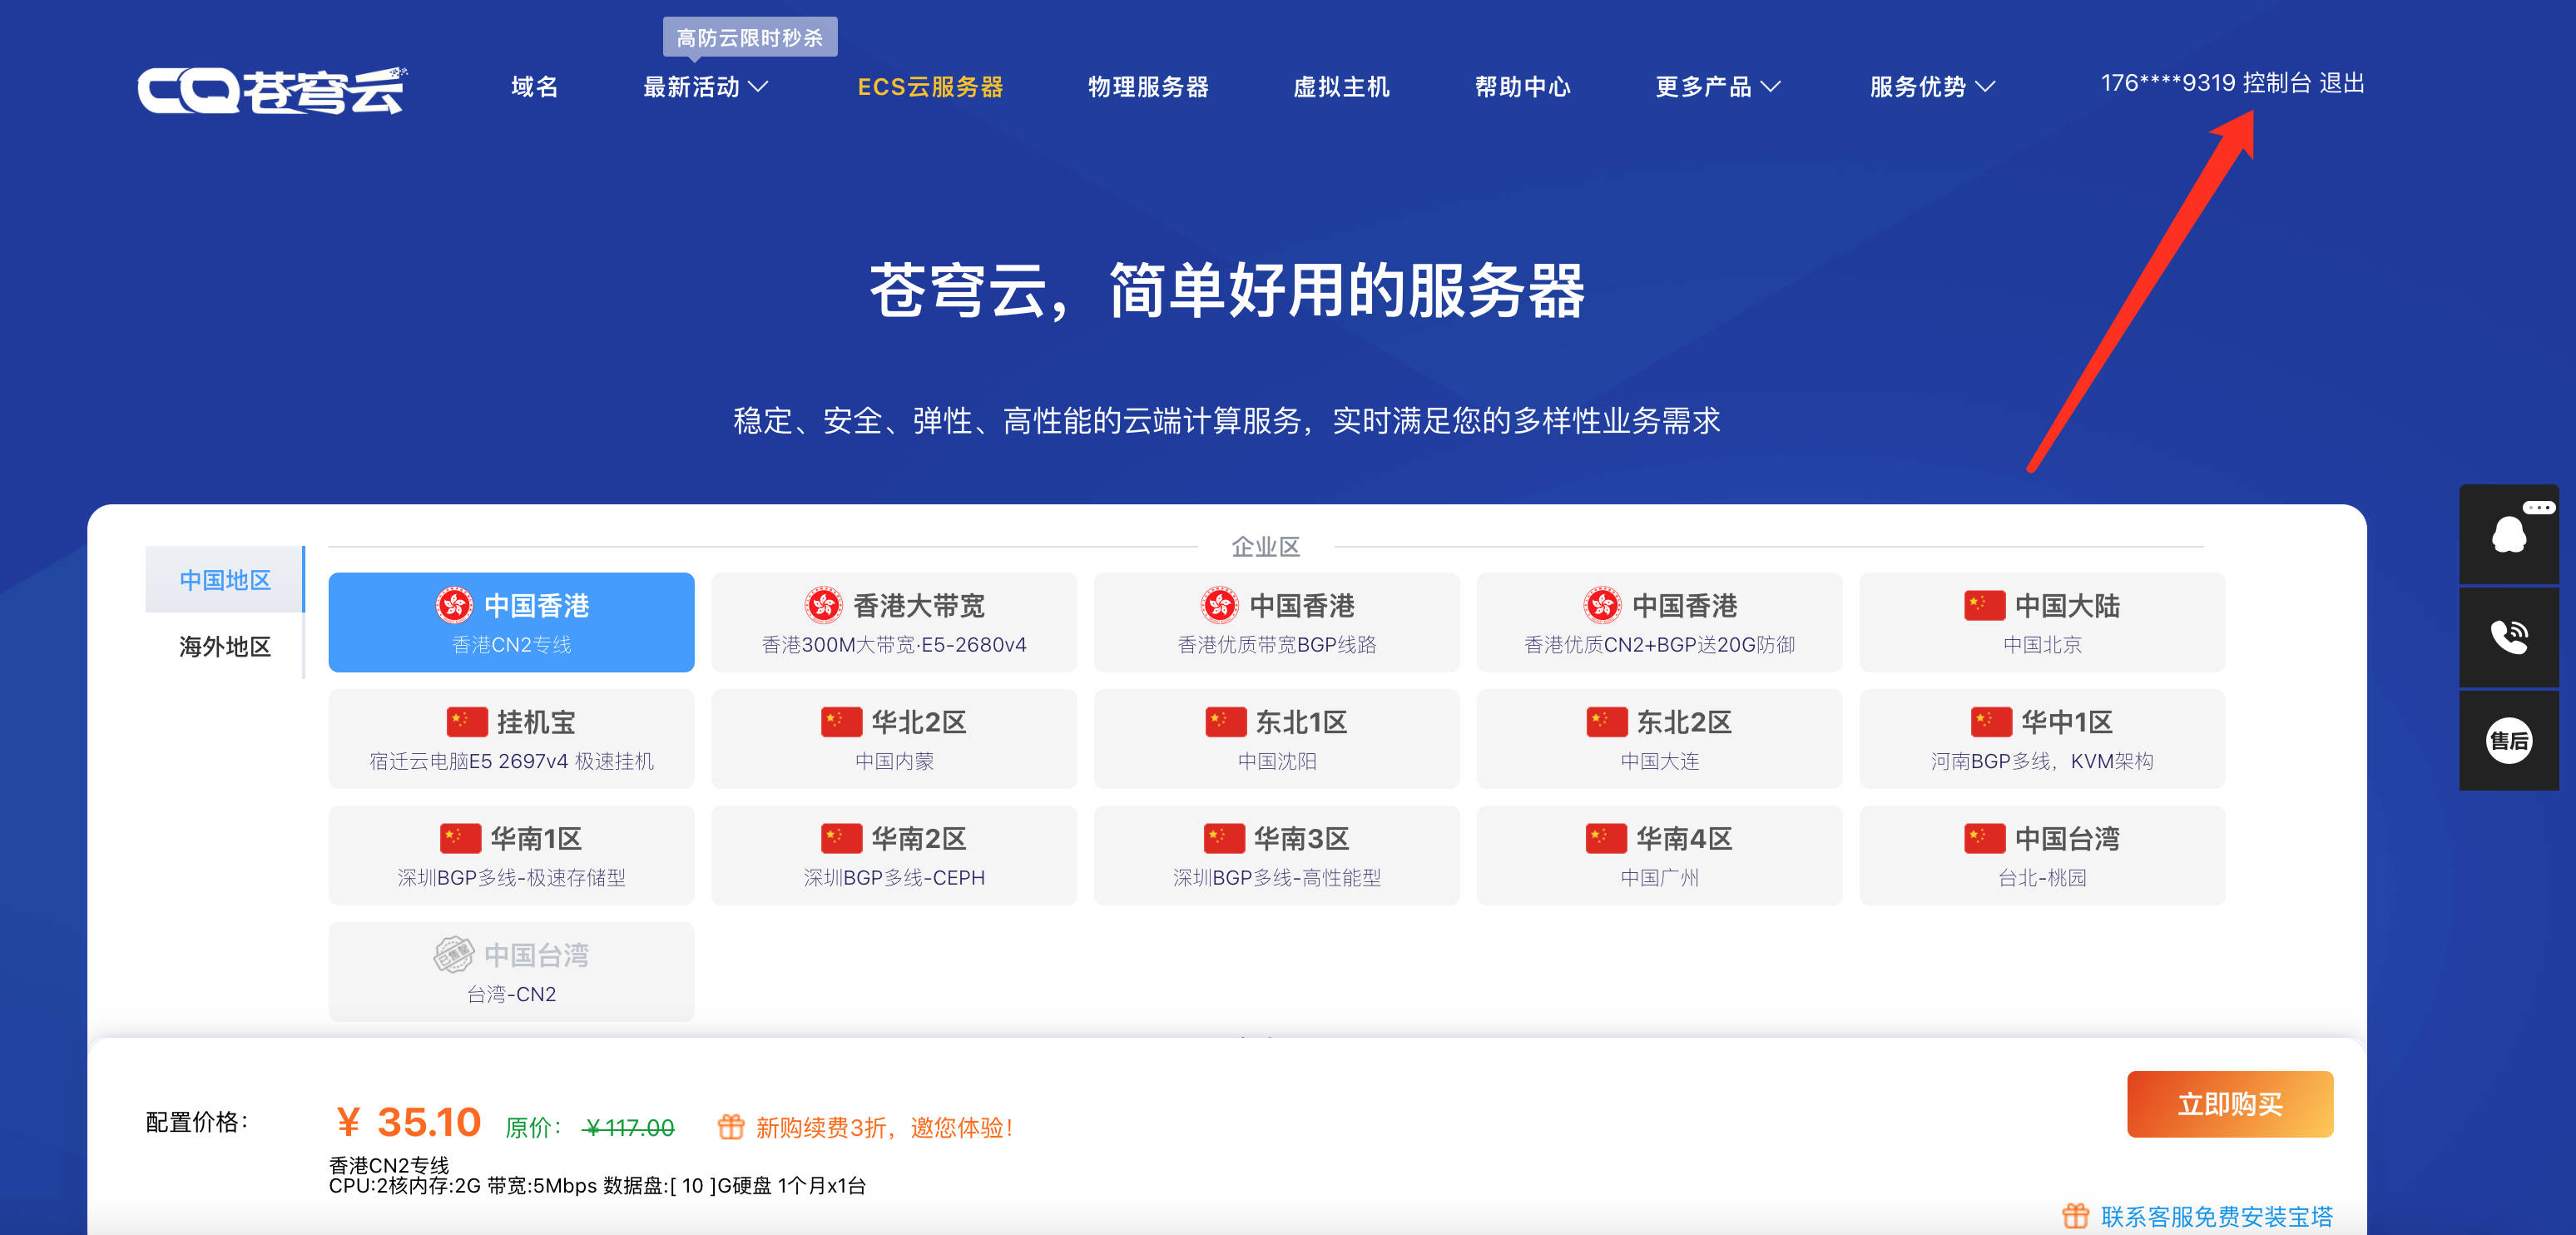This screenshot has width=2576, height=1235.
Task: Expand the 服务优势 dropdown menu
Action: pos(1932,87)
